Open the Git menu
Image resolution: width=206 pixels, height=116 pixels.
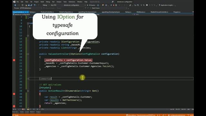31,2
